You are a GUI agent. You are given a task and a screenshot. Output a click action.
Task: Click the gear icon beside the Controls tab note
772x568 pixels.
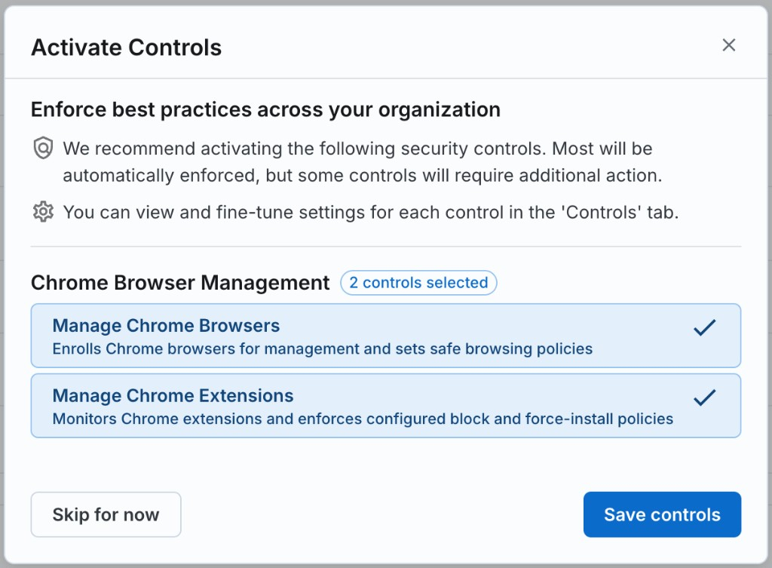click(43, 212)
